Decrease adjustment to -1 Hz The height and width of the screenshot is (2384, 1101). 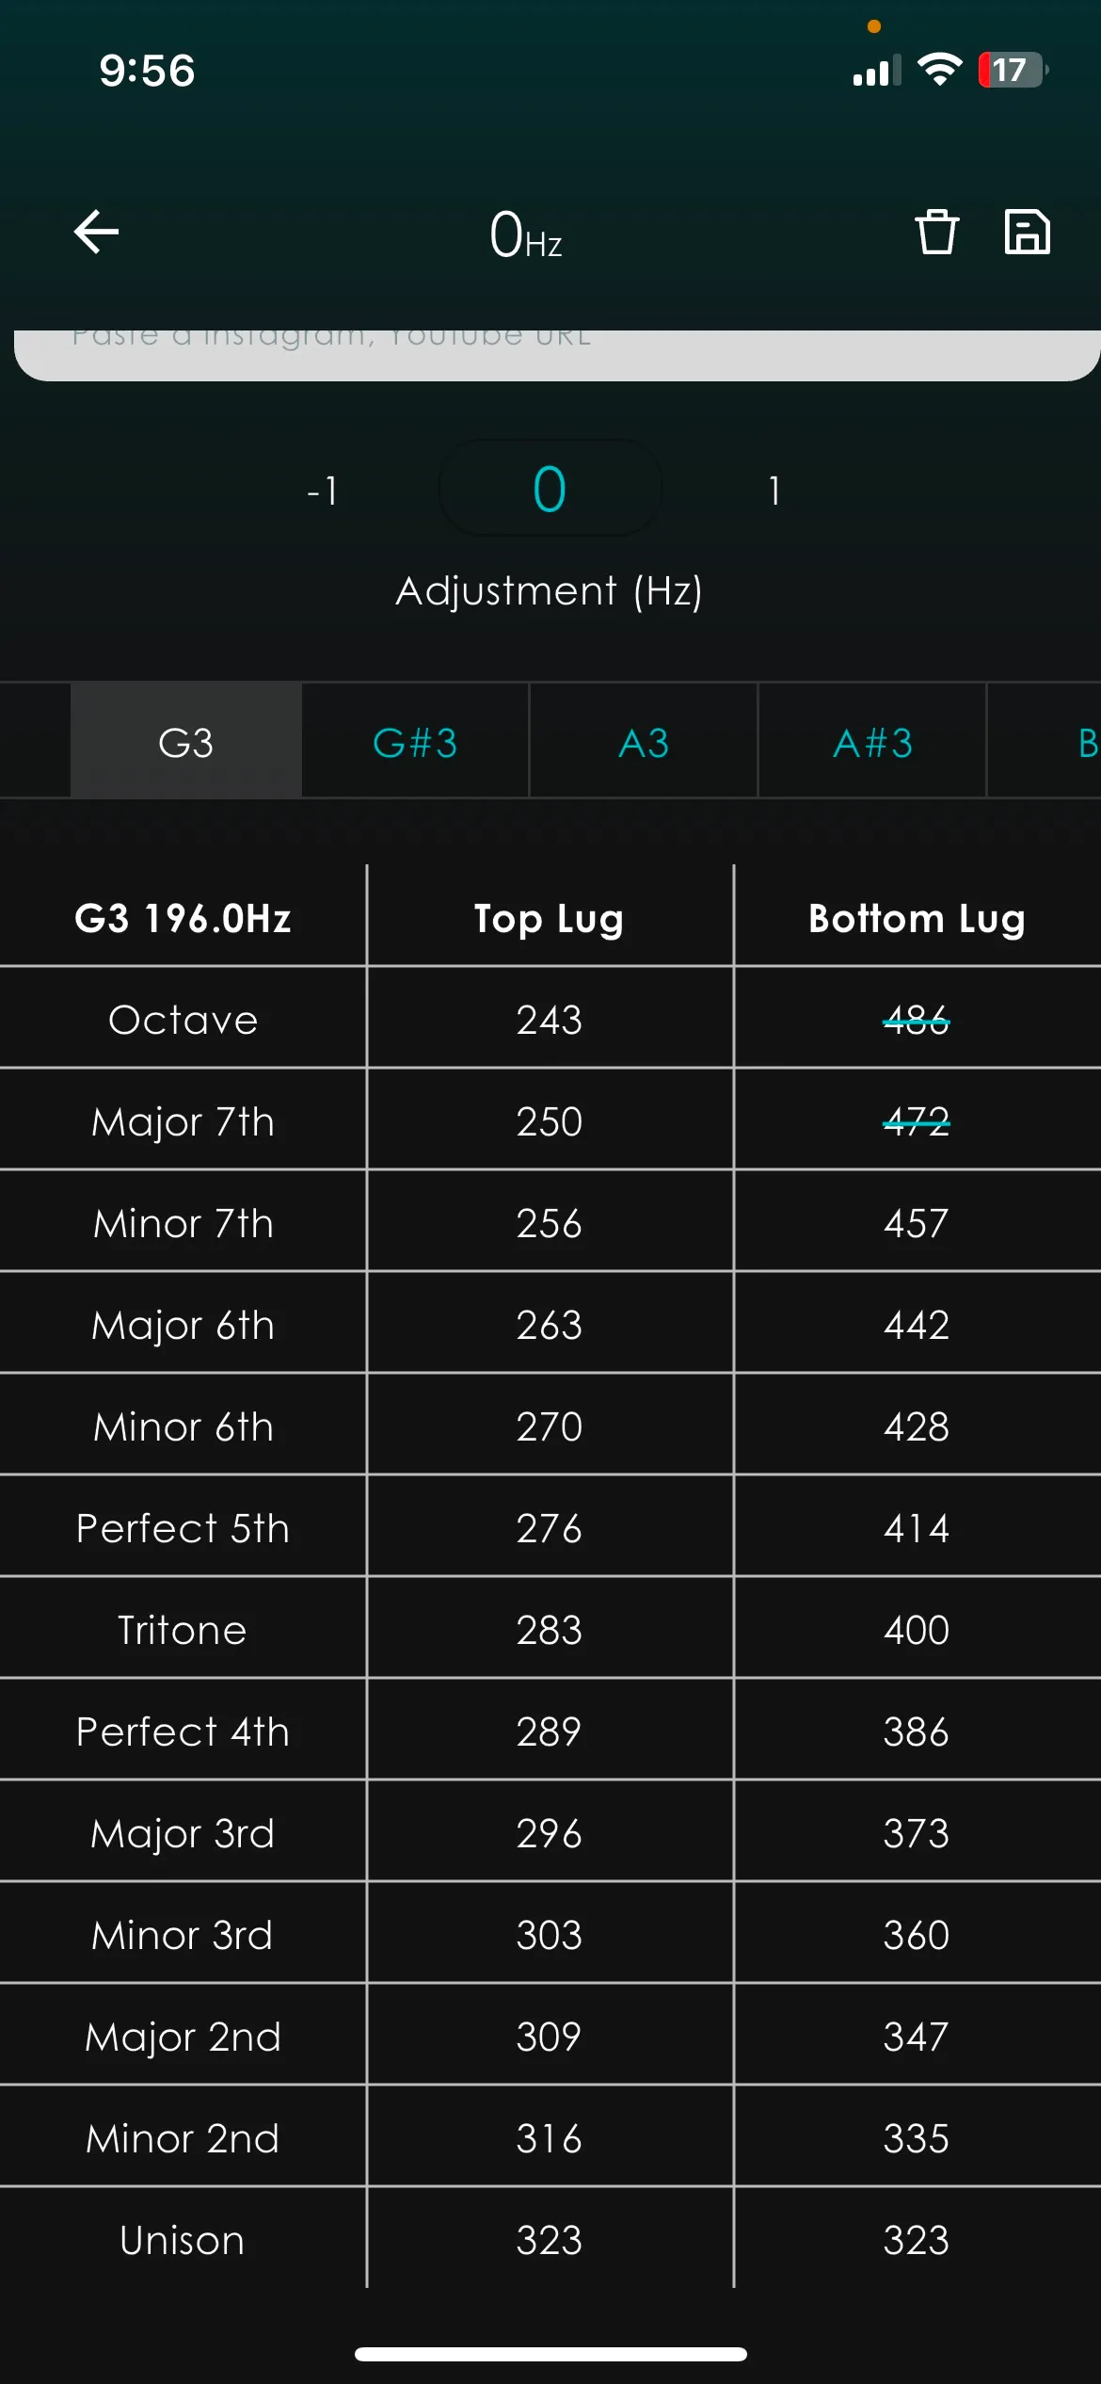point(323,491)
